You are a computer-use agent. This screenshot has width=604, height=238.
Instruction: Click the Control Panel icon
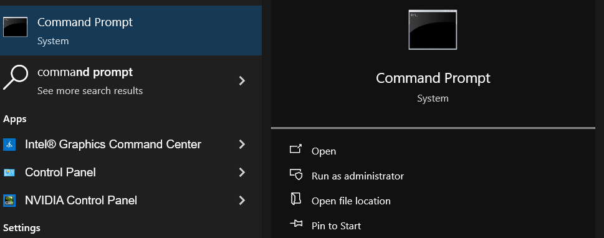[x=9, y=172]
